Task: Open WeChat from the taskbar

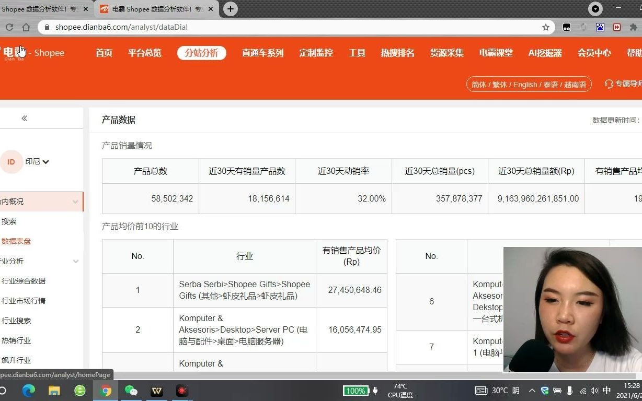Action: pyautogui.click(x=131, y=391)
